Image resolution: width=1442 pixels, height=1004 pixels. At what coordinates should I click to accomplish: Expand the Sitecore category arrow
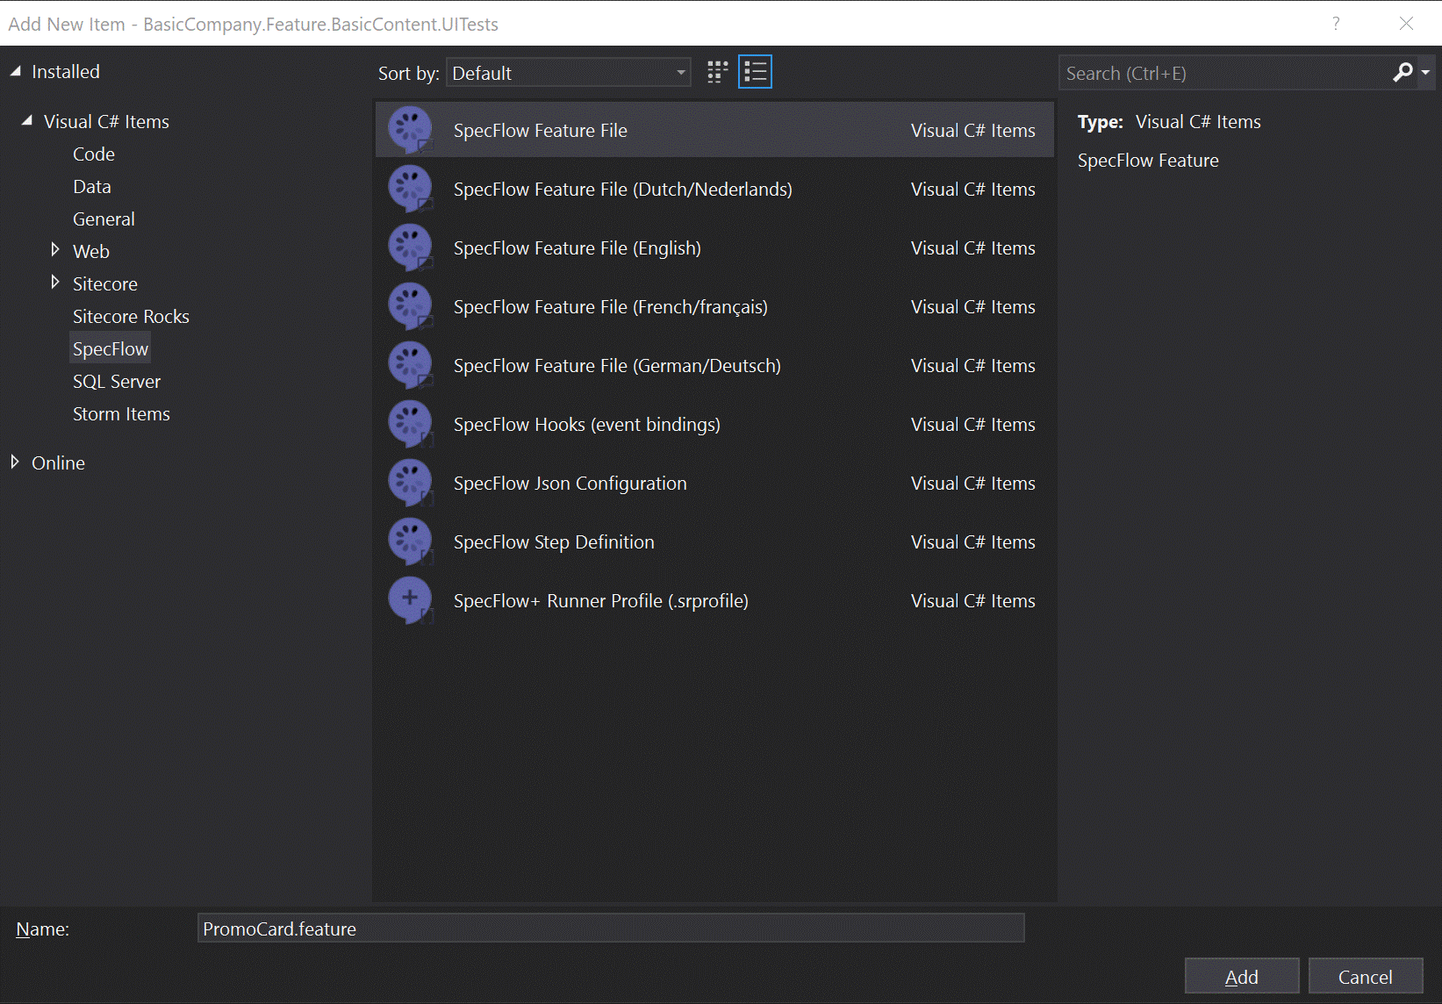coord(55,283)
